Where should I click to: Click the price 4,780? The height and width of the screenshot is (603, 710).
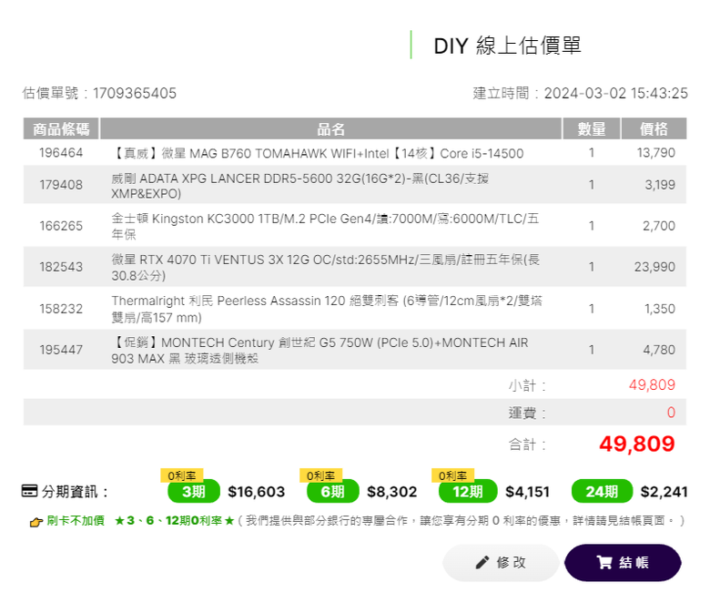(659, 350)
